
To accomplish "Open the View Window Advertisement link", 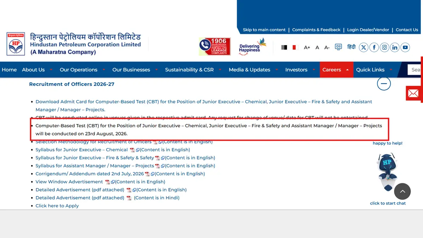I will (69, 182).
